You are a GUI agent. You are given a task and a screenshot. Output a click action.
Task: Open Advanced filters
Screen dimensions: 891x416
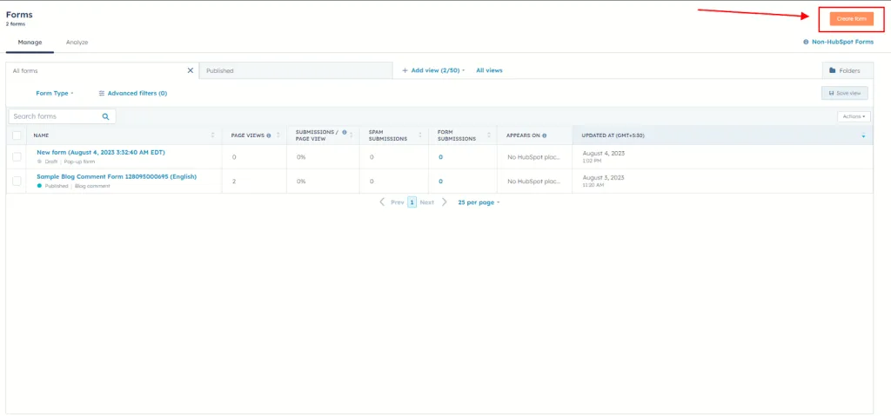click(133, 93)
